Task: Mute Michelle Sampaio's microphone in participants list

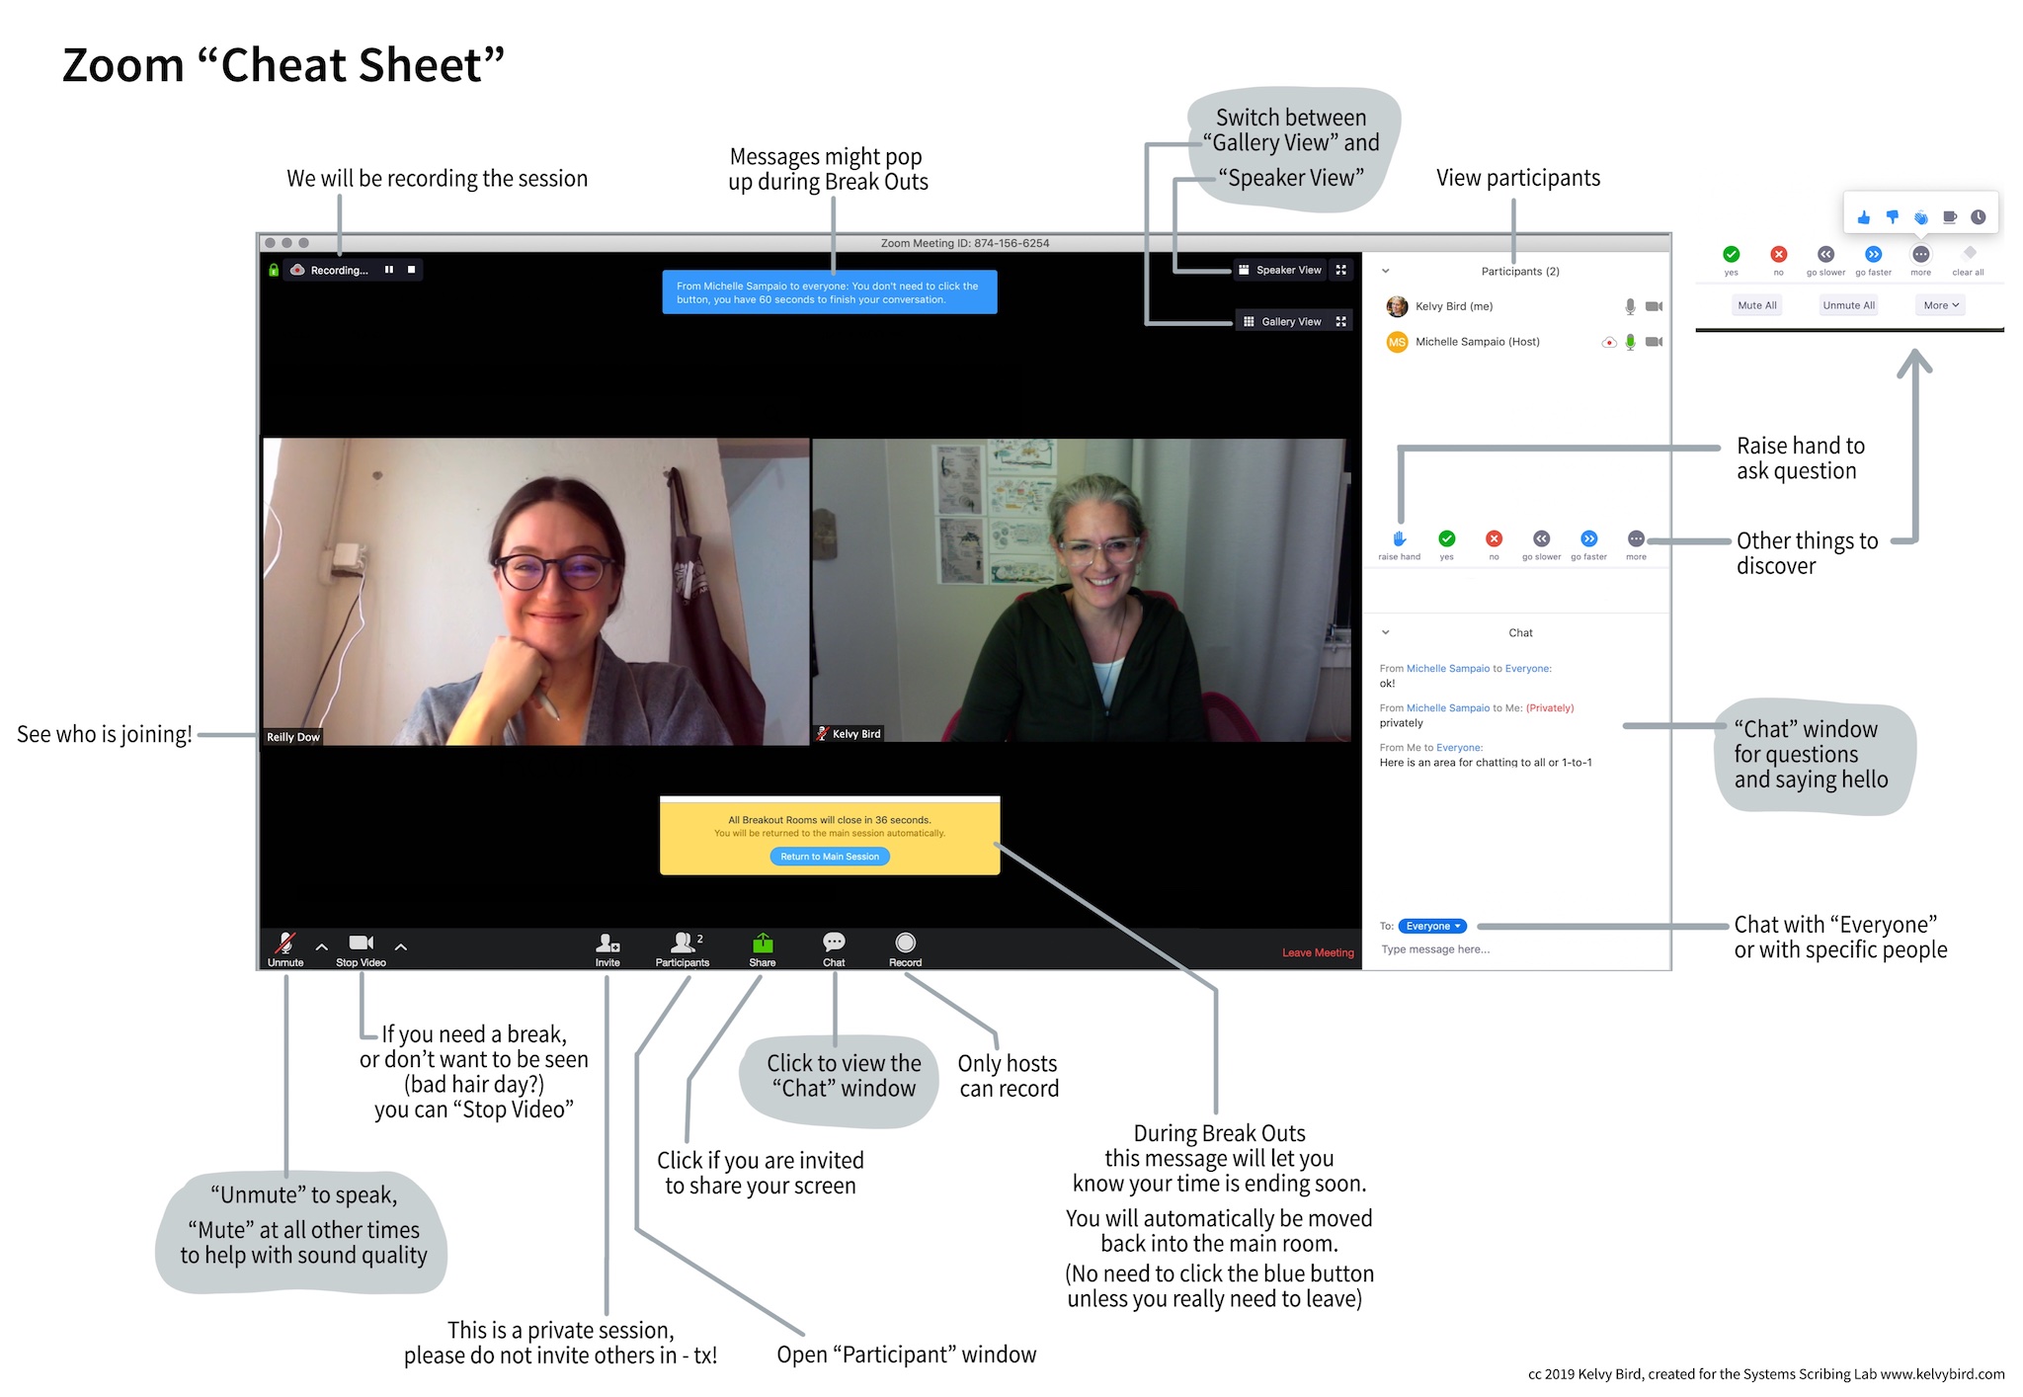Action: click(1629, 341)
